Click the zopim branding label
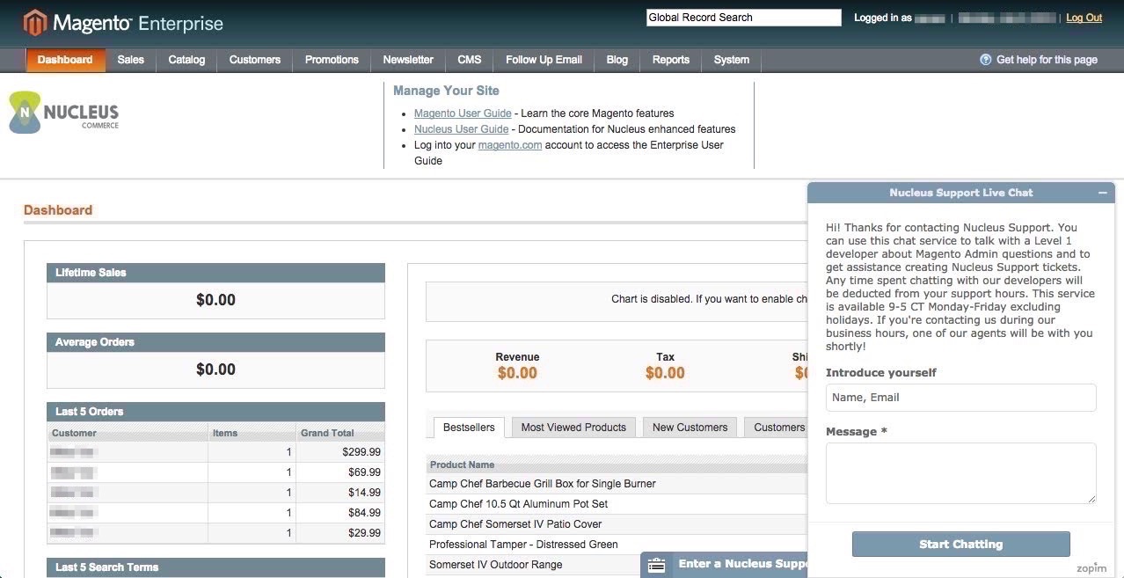The image size is (1124, 578). [x=1091, y=568]
